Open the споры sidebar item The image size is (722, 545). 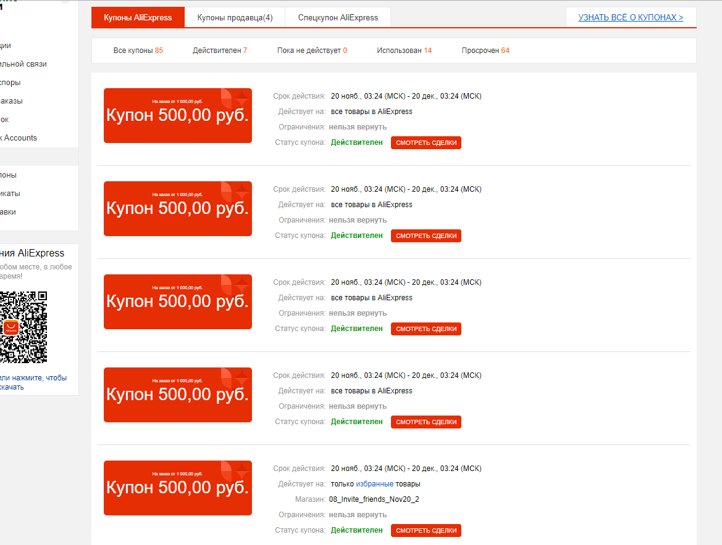tap(10, 83)
